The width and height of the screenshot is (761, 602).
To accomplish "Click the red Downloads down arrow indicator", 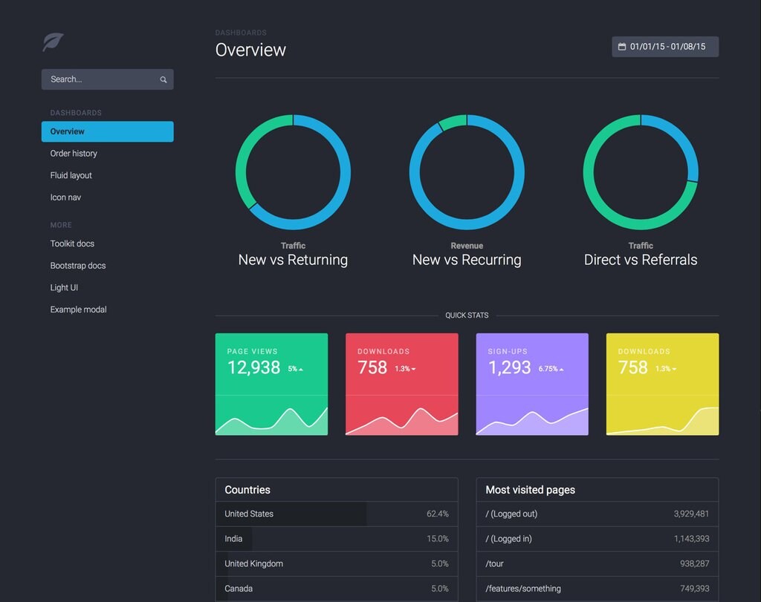I will tap(413, 370).
